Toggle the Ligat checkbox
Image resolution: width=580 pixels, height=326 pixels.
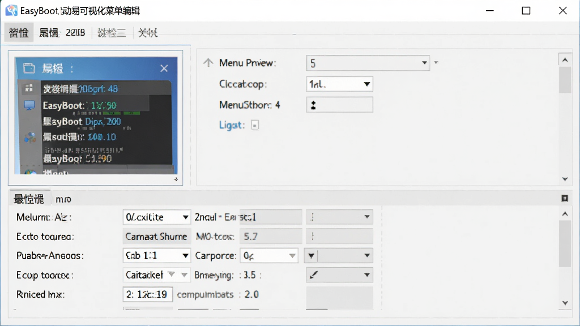click(255, 125)
